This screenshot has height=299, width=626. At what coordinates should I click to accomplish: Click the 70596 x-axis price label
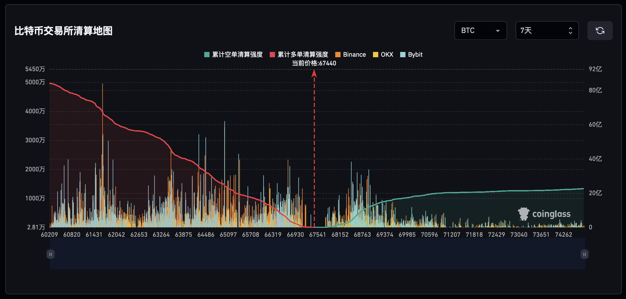429,235
